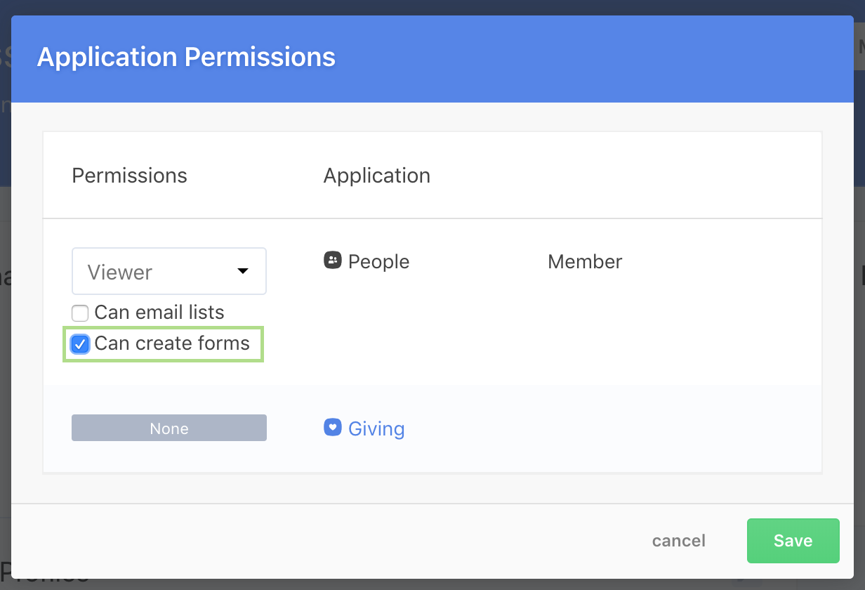Click the 'Can create forms' label text
Viewport: 865px width, 590px height.
tap(172, 343)
